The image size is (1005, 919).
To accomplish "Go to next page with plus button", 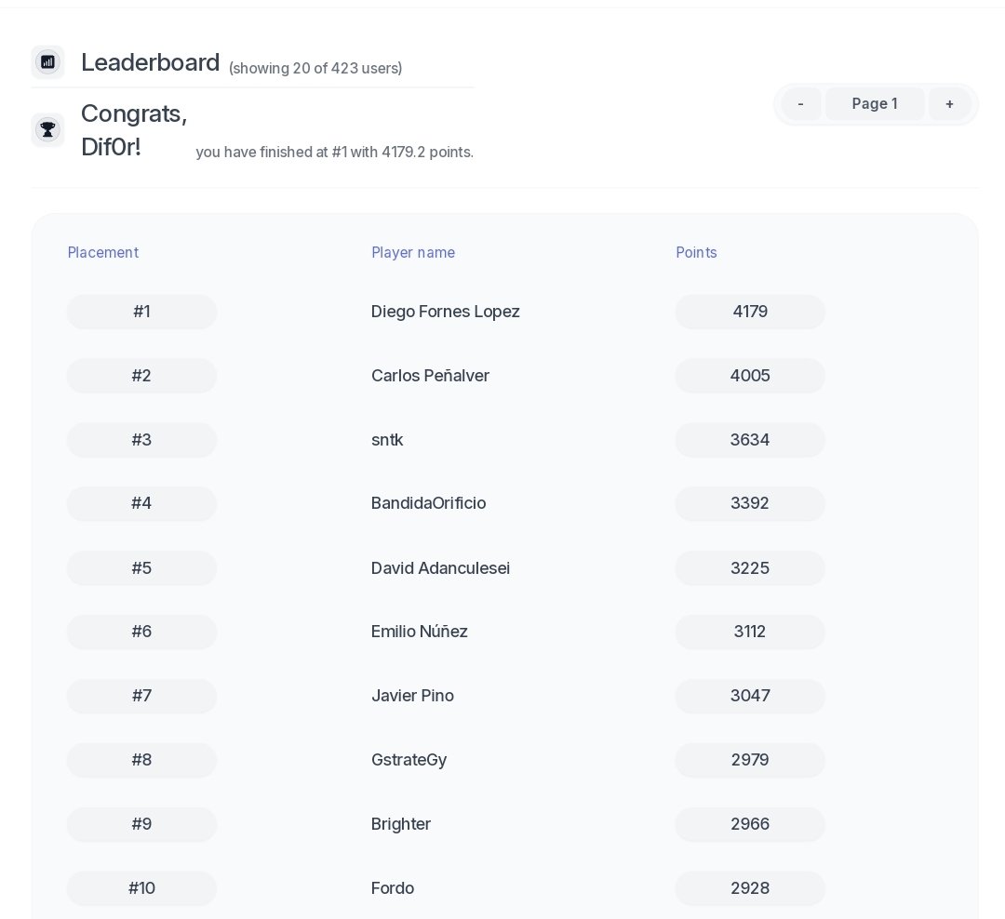I will coord(950,104).
